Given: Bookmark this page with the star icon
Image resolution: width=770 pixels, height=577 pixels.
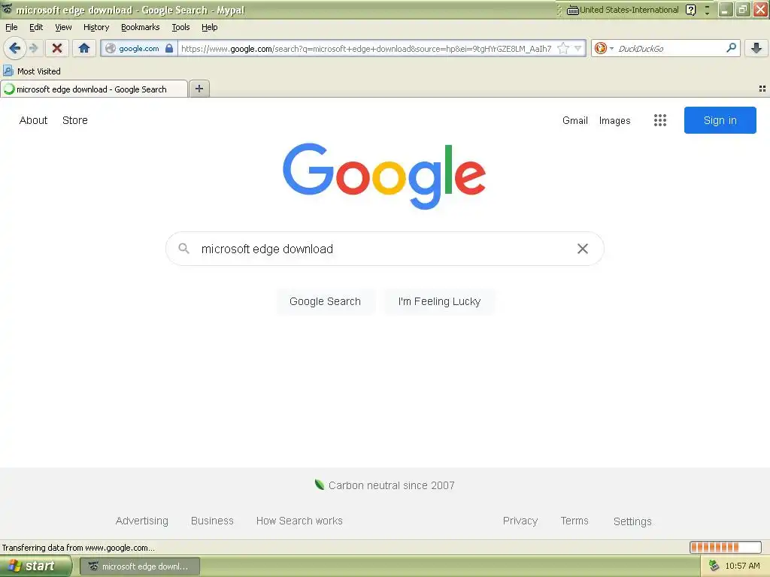Looking at the screenshot, I should (563, 48).
